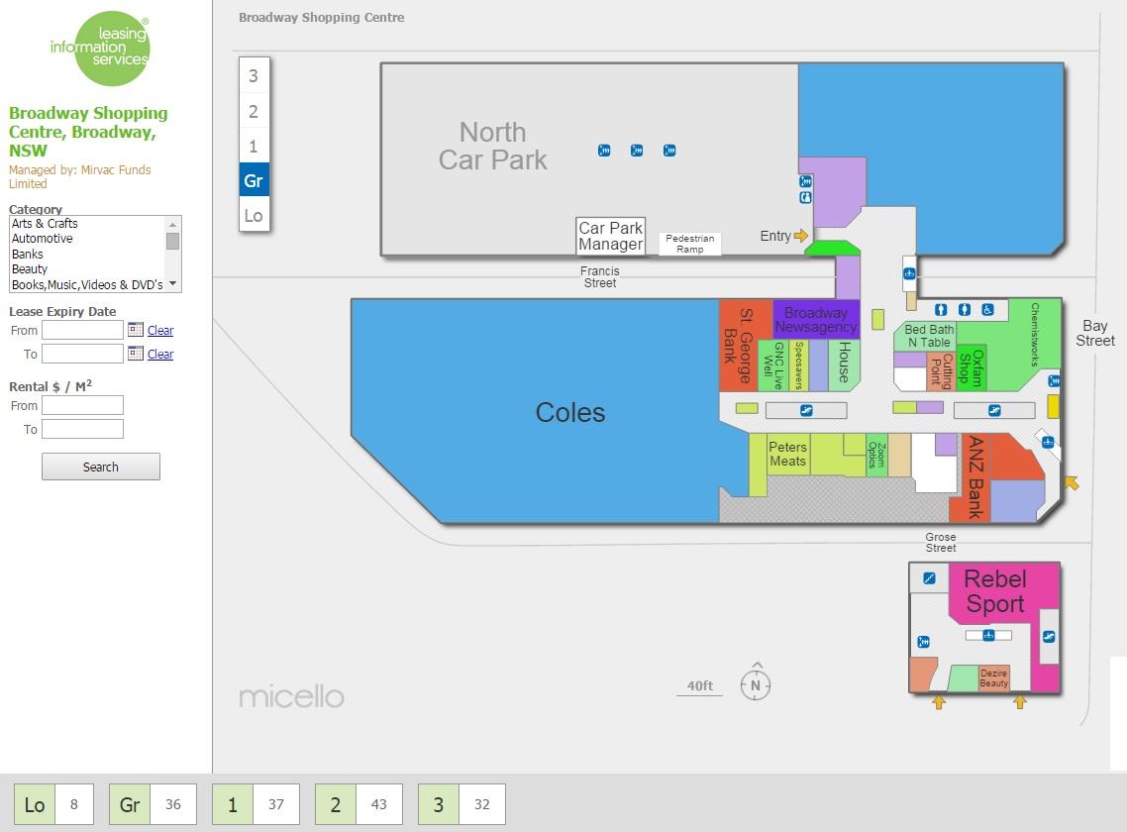
Task: Open calendar picker for Lease Expiry To
Action: 135,353
